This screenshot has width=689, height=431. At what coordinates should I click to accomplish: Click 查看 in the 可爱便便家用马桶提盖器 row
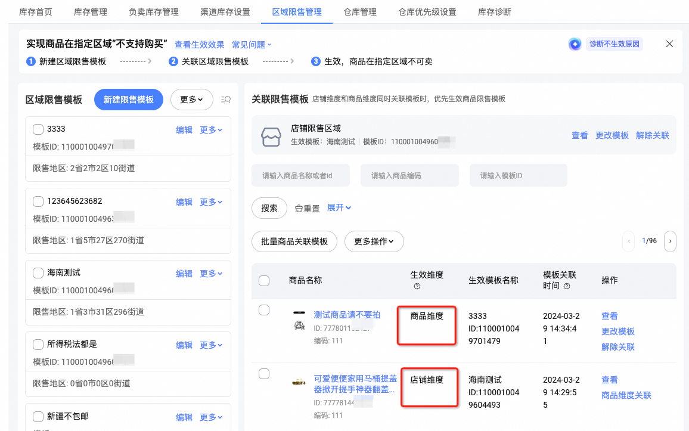coord(610,380)
